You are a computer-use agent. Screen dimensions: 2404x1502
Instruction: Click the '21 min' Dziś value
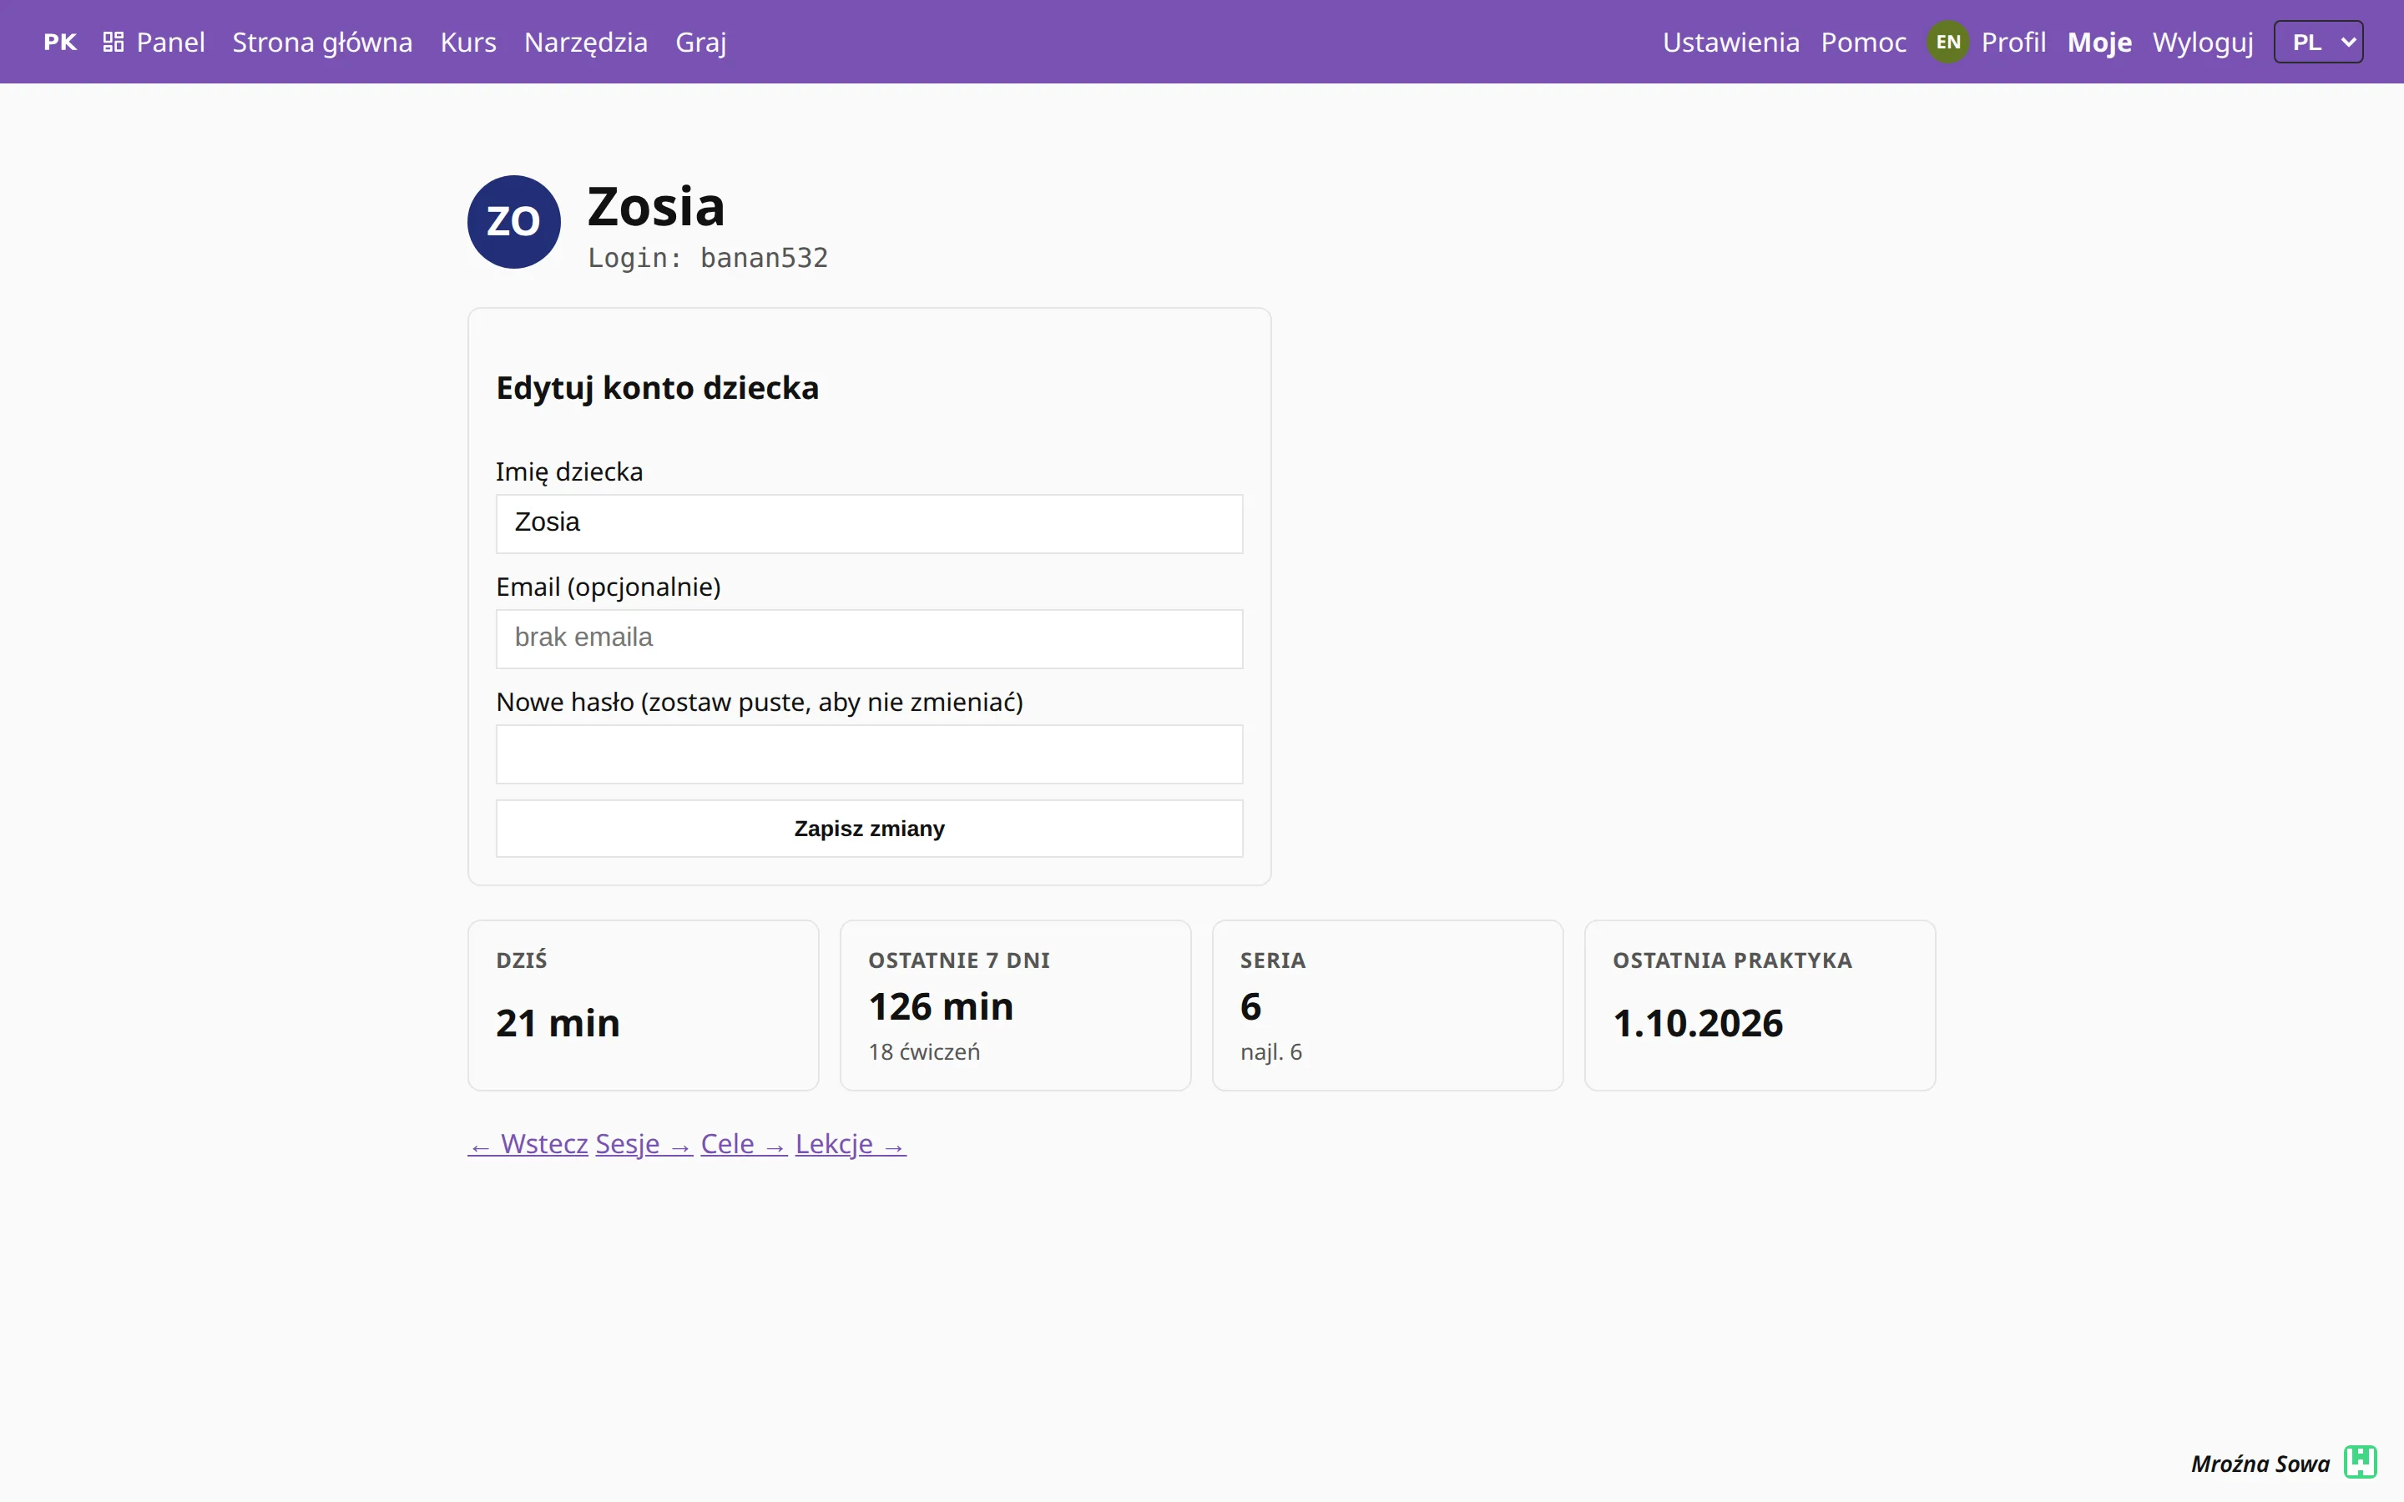(x=558, y=1023)
